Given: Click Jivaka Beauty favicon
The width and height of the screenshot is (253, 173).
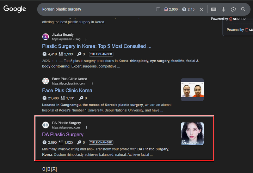Looking at the screenshot, I should pyautogui.click(x=46, y=37).
